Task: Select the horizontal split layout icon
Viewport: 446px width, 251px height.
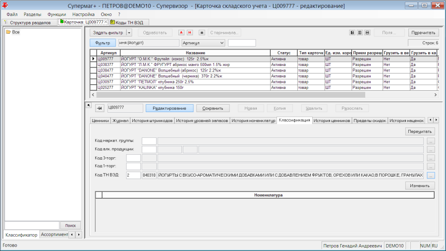Action: (x=367, y=33)
